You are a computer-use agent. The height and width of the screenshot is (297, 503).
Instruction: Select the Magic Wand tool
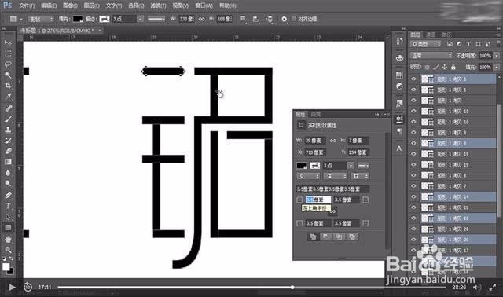click(x=8, y=75)
